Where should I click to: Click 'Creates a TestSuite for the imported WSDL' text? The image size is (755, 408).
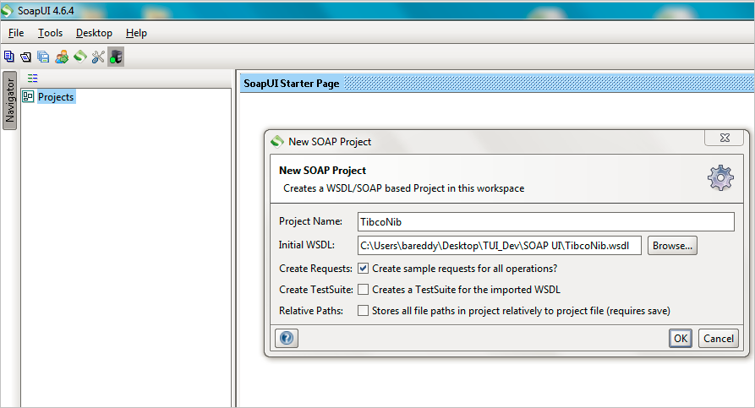click(x=466, y=290)
